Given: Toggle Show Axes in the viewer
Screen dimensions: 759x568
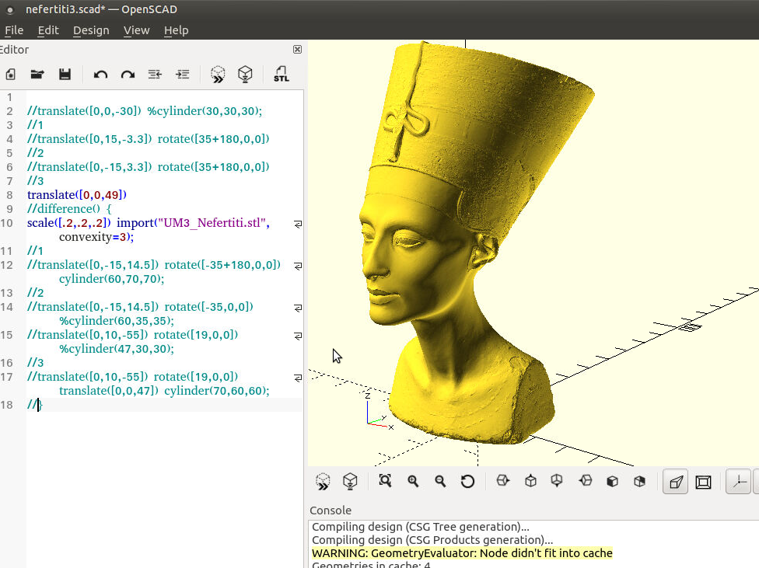Looking at the screenshot, I should pos(739,482).
